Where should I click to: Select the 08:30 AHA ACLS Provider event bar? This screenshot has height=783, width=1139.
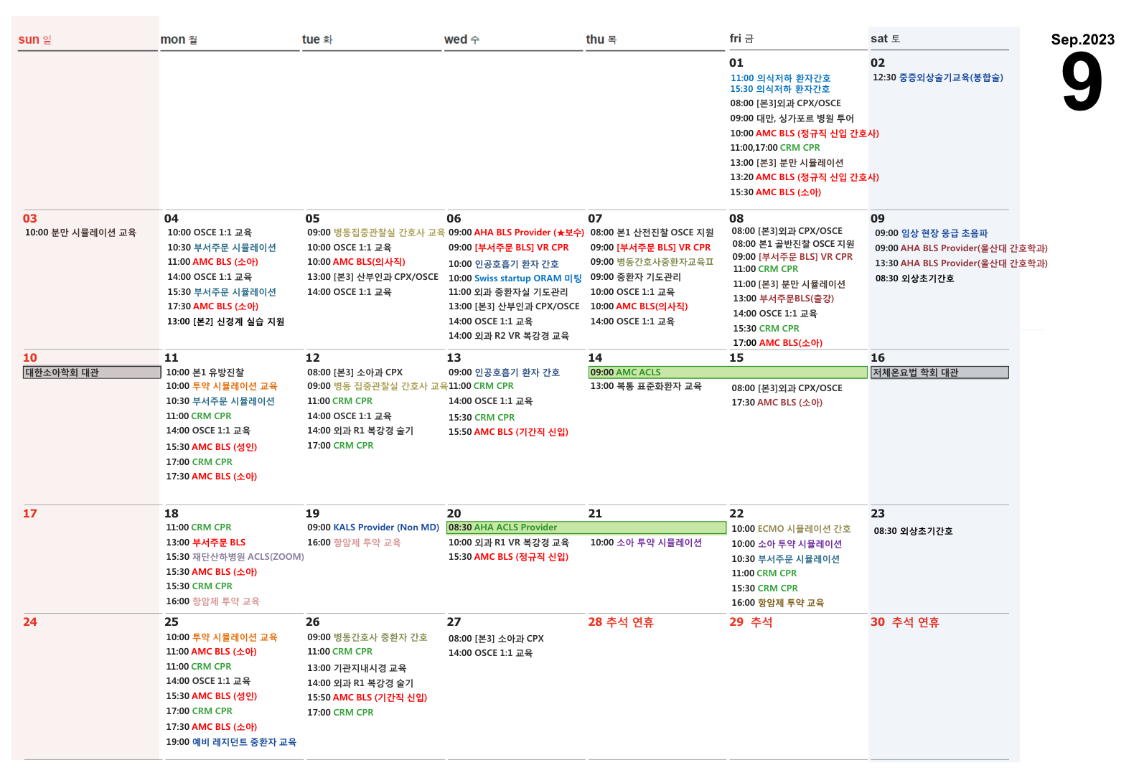pos(586,528)
